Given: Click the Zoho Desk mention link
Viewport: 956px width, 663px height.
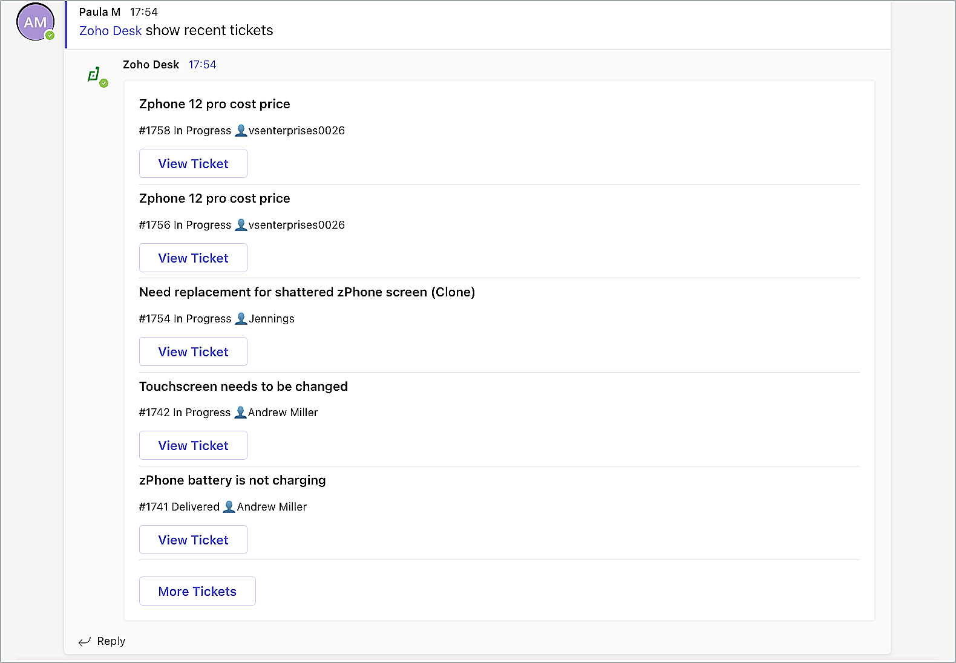Looking at the screenshot, I should coord(110,30).
